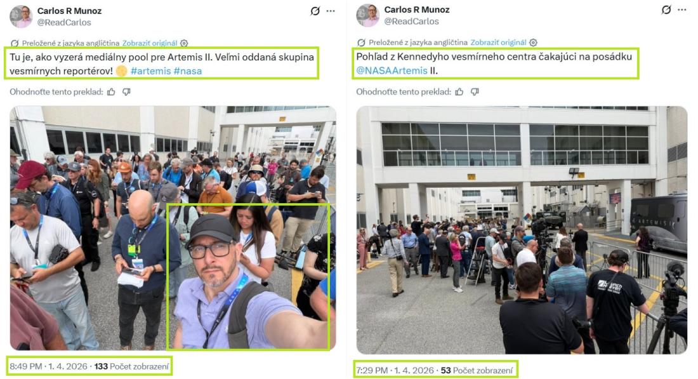Rate right translation with thumbs down

(475, 92)
